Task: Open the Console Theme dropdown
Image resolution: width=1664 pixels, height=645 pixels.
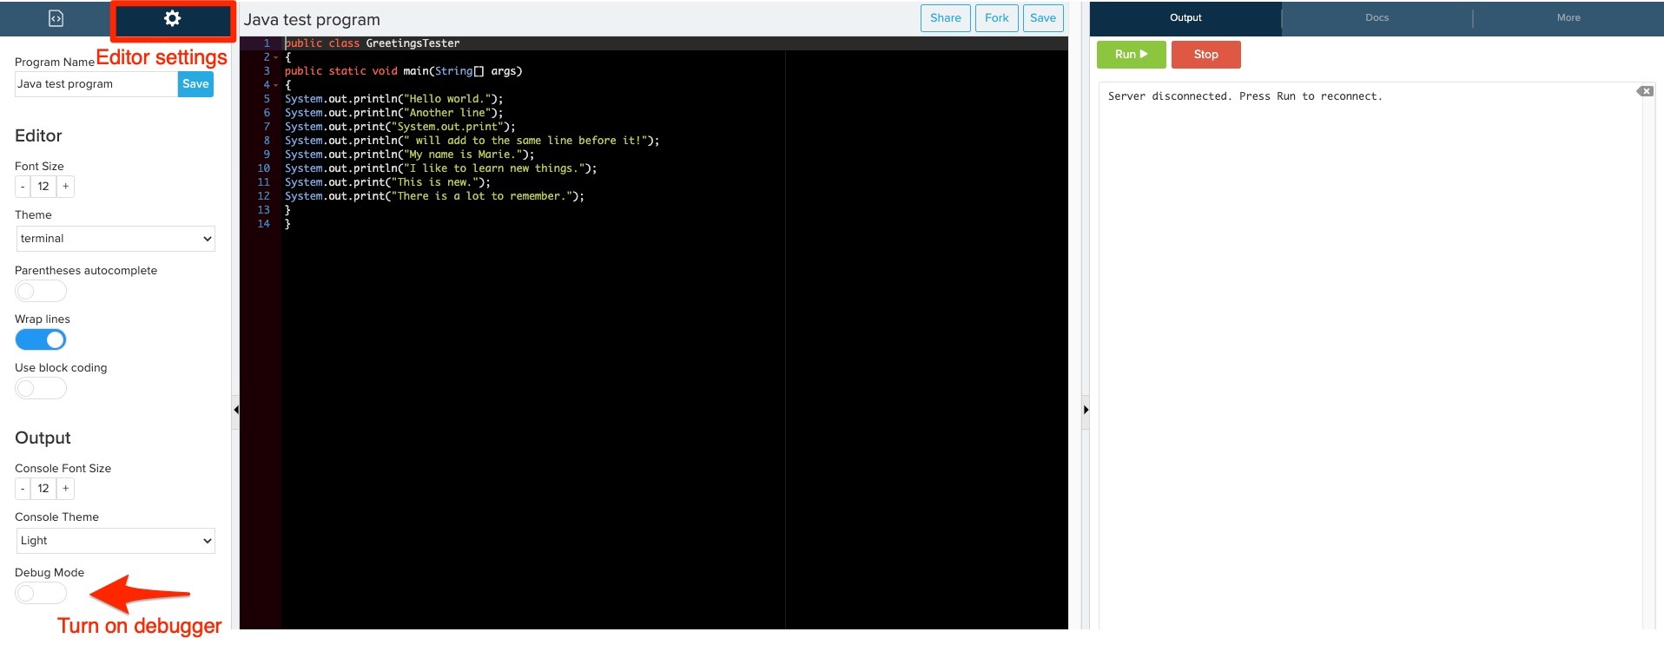Action: click(x=116, y=541)
